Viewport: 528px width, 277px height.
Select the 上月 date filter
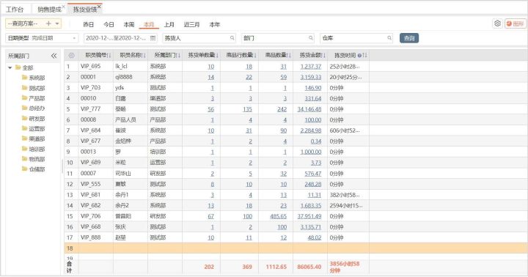point(169,25)
